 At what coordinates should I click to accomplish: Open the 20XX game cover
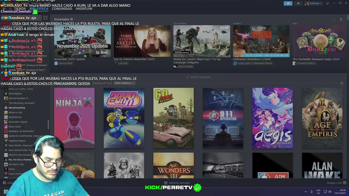pos(124,118)
